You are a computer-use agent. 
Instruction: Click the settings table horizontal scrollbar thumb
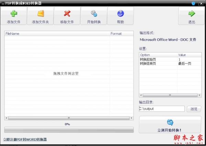click(x=170, y=95)
